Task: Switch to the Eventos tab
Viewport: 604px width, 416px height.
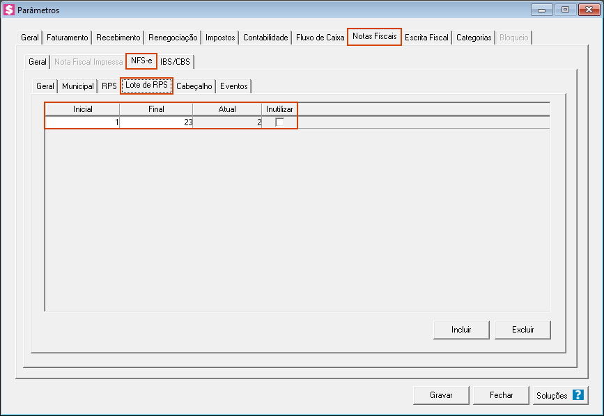Action: click(233, 87)
